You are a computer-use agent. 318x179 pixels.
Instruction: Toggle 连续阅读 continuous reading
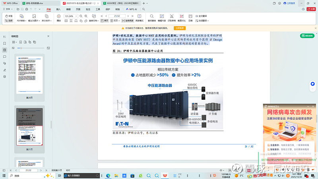click(x=128, y=21)
